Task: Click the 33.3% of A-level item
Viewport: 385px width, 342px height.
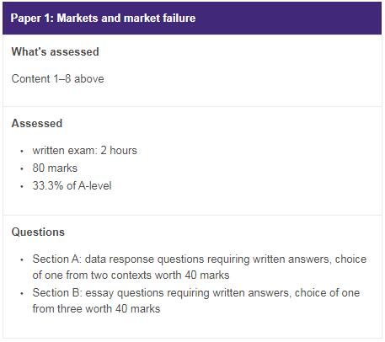Action: click(x=72, y=185)
